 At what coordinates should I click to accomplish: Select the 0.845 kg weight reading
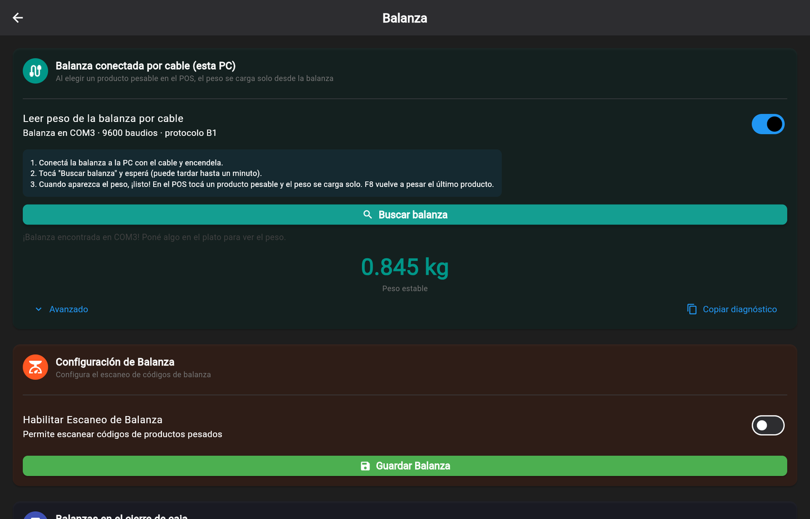pyautogui.click(x=405, y=267)
